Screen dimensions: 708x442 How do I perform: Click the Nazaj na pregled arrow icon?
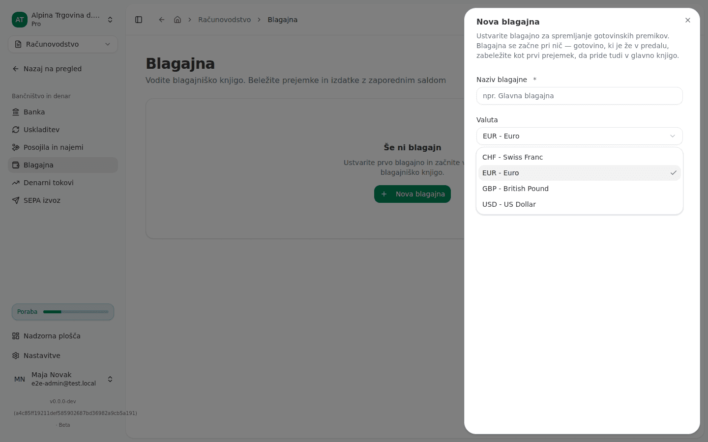tap(16, 69)
